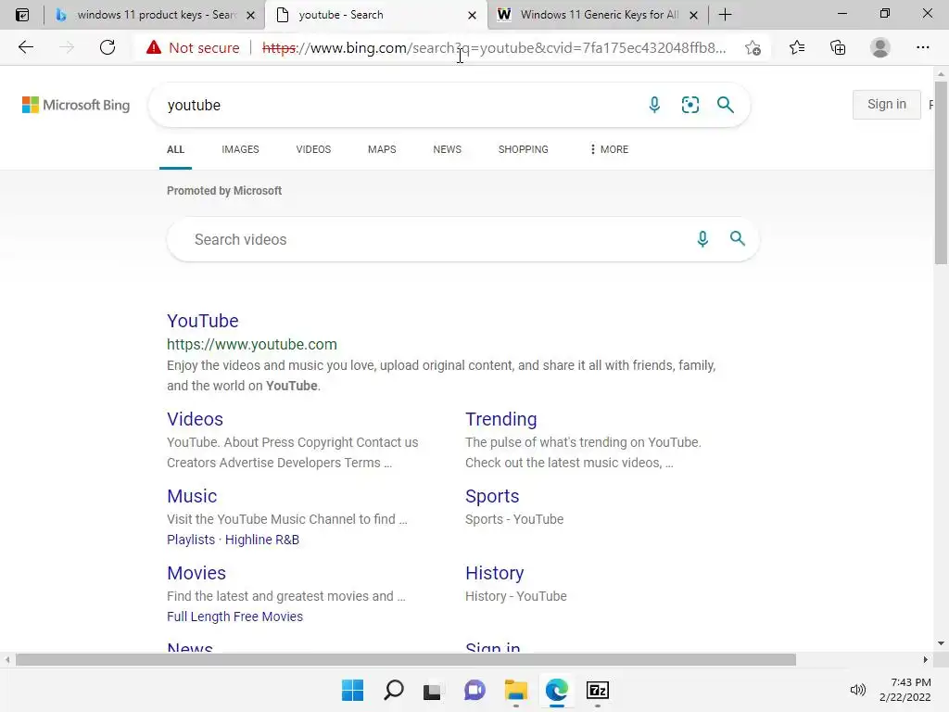The width and height of the screenshot is (949, 712).
Task: Refresh the current page
Action: click(108, 47)
